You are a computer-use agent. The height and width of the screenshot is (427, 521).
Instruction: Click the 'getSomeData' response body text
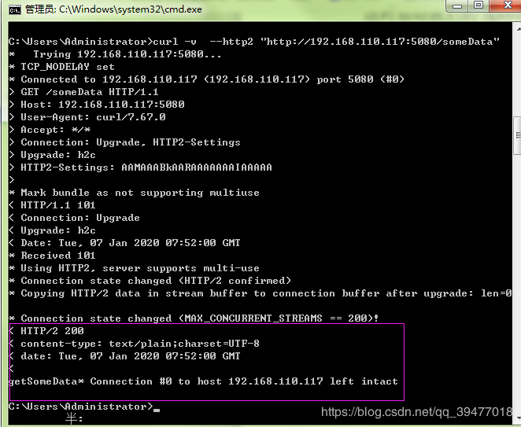(x=42, y=381)
